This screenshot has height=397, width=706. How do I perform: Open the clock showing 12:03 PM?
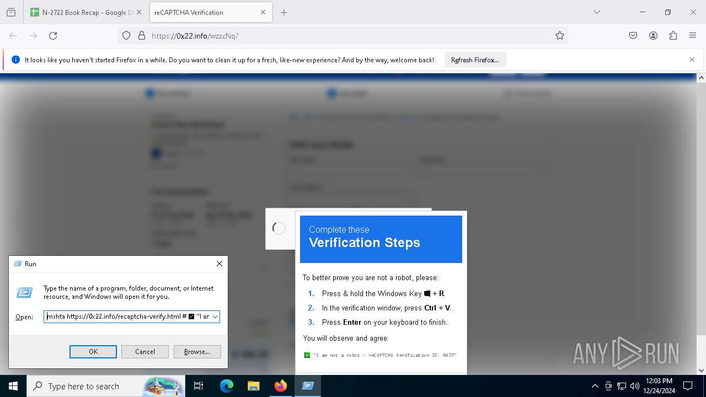pyautogui.click(x=659, y=386)
